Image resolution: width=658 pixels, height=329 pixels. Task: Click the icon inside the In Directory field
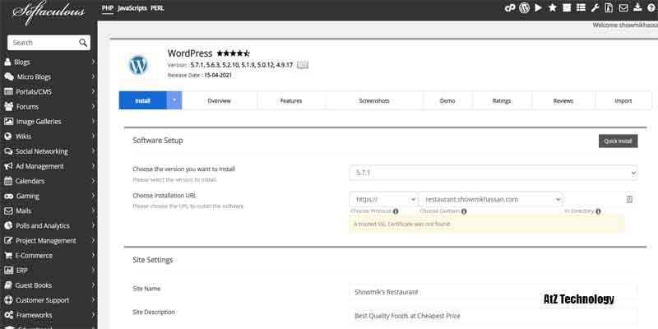(629, 199)
